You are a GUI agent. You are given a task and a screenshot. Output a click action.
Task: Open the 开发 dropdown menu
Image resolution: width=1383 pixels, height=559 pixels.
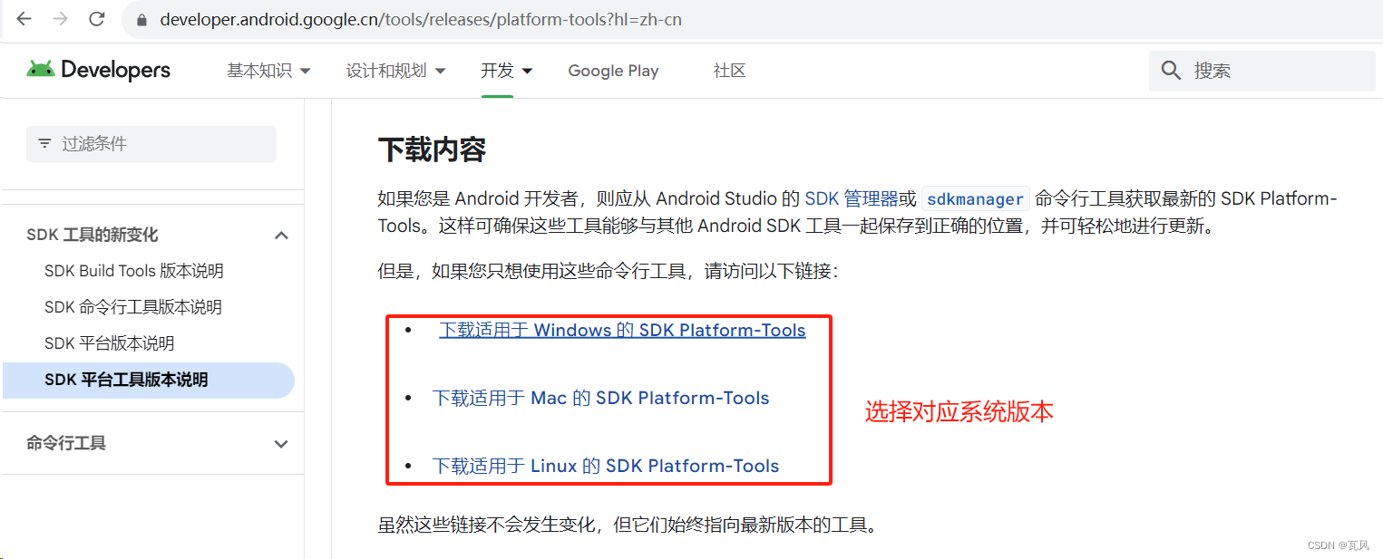[x=506, y=71]
